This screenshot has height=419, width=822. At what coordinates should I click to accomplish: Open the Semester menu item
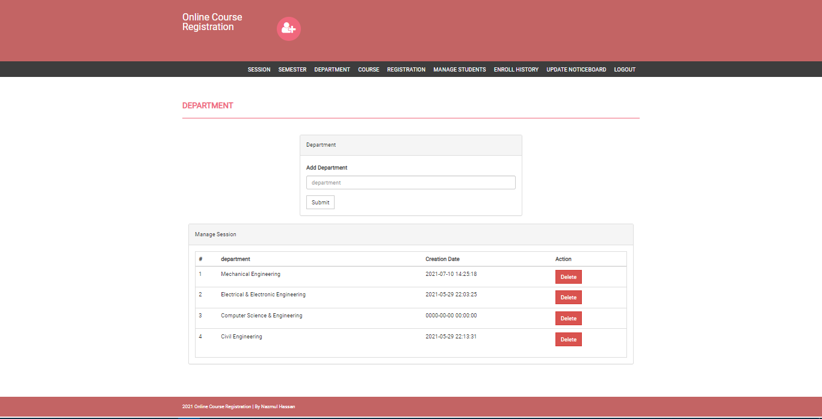(x=292, y=70)
